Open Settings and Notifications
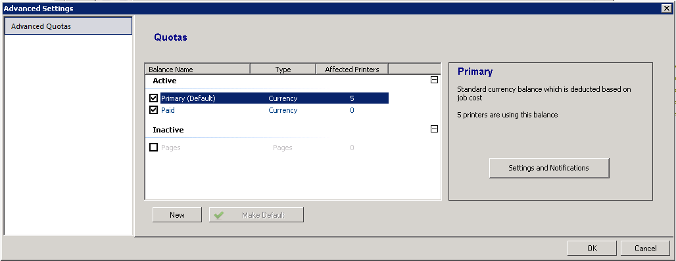The image size is (676, 261). 549,168
